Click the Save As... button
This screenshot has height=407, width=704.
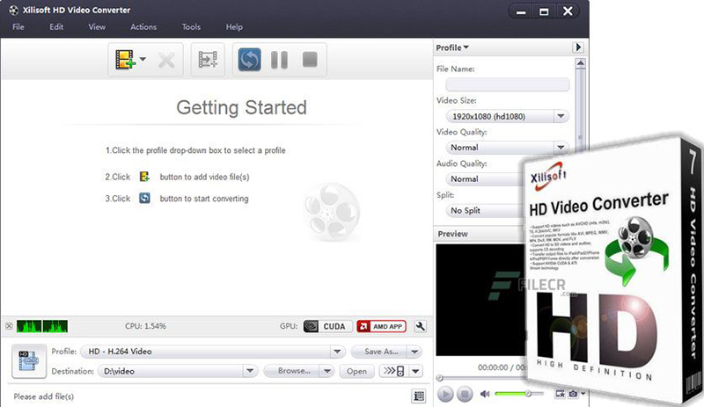380,352
